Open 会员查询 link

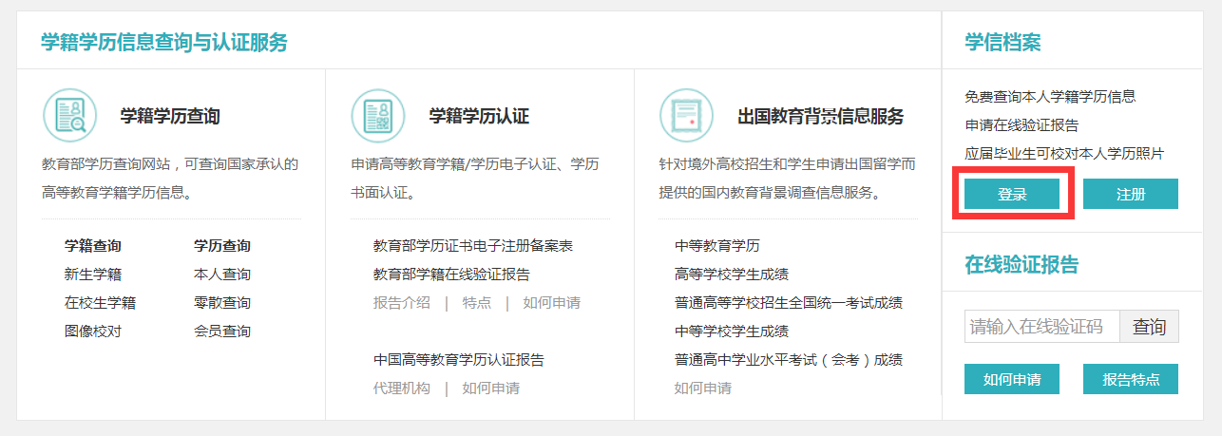[222, 332]
